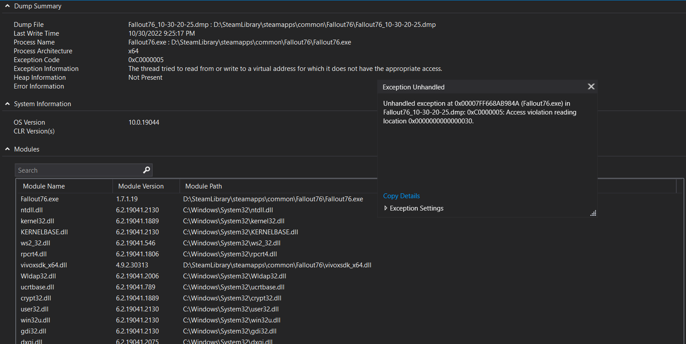The image size is (686, 344).
Task: Click the unhandled exception message text
Action: (480, 112)
